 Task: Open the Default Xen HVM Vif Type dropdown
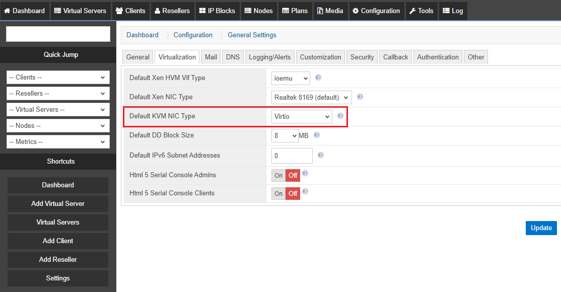click(291, 78)
